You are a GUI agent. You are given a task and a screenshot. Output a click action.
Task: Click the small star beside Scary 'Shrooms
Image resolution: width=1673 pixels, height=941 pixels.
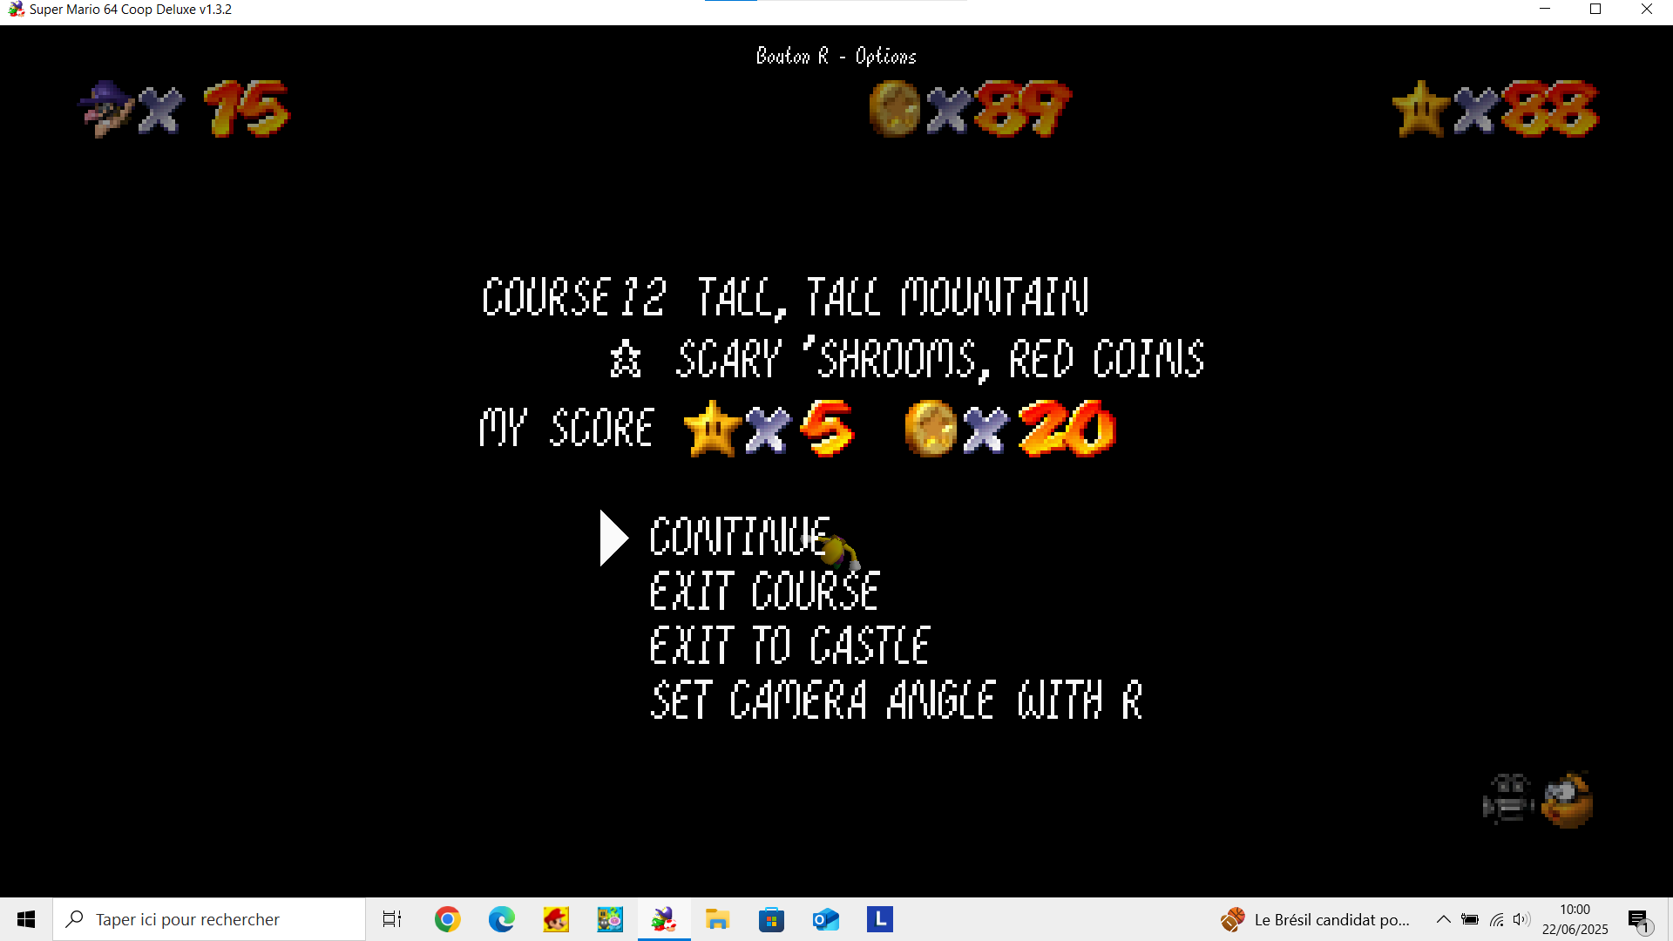[625, 359]
